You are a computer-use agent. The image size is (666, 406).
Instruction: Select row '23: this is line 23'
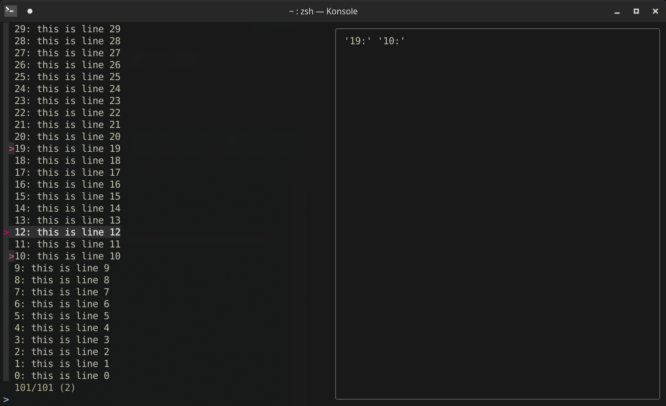[67, 101]
